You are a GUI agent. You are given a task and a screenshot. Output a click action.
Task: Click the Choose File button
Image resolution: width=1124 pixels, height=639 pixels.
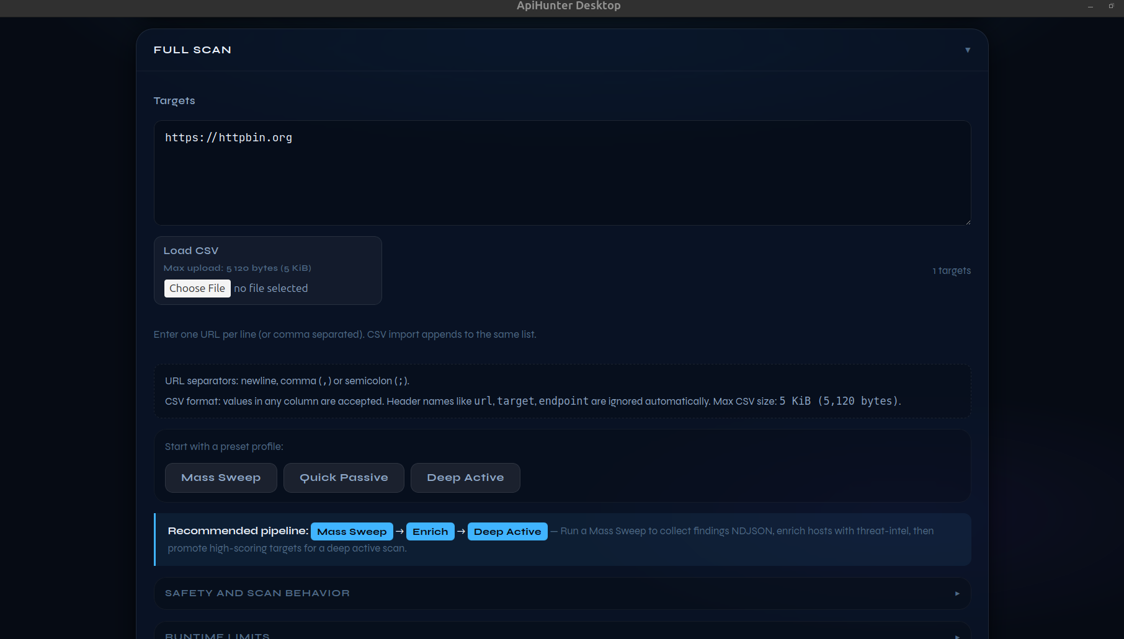pyautogui.click(x=197, y=288)
